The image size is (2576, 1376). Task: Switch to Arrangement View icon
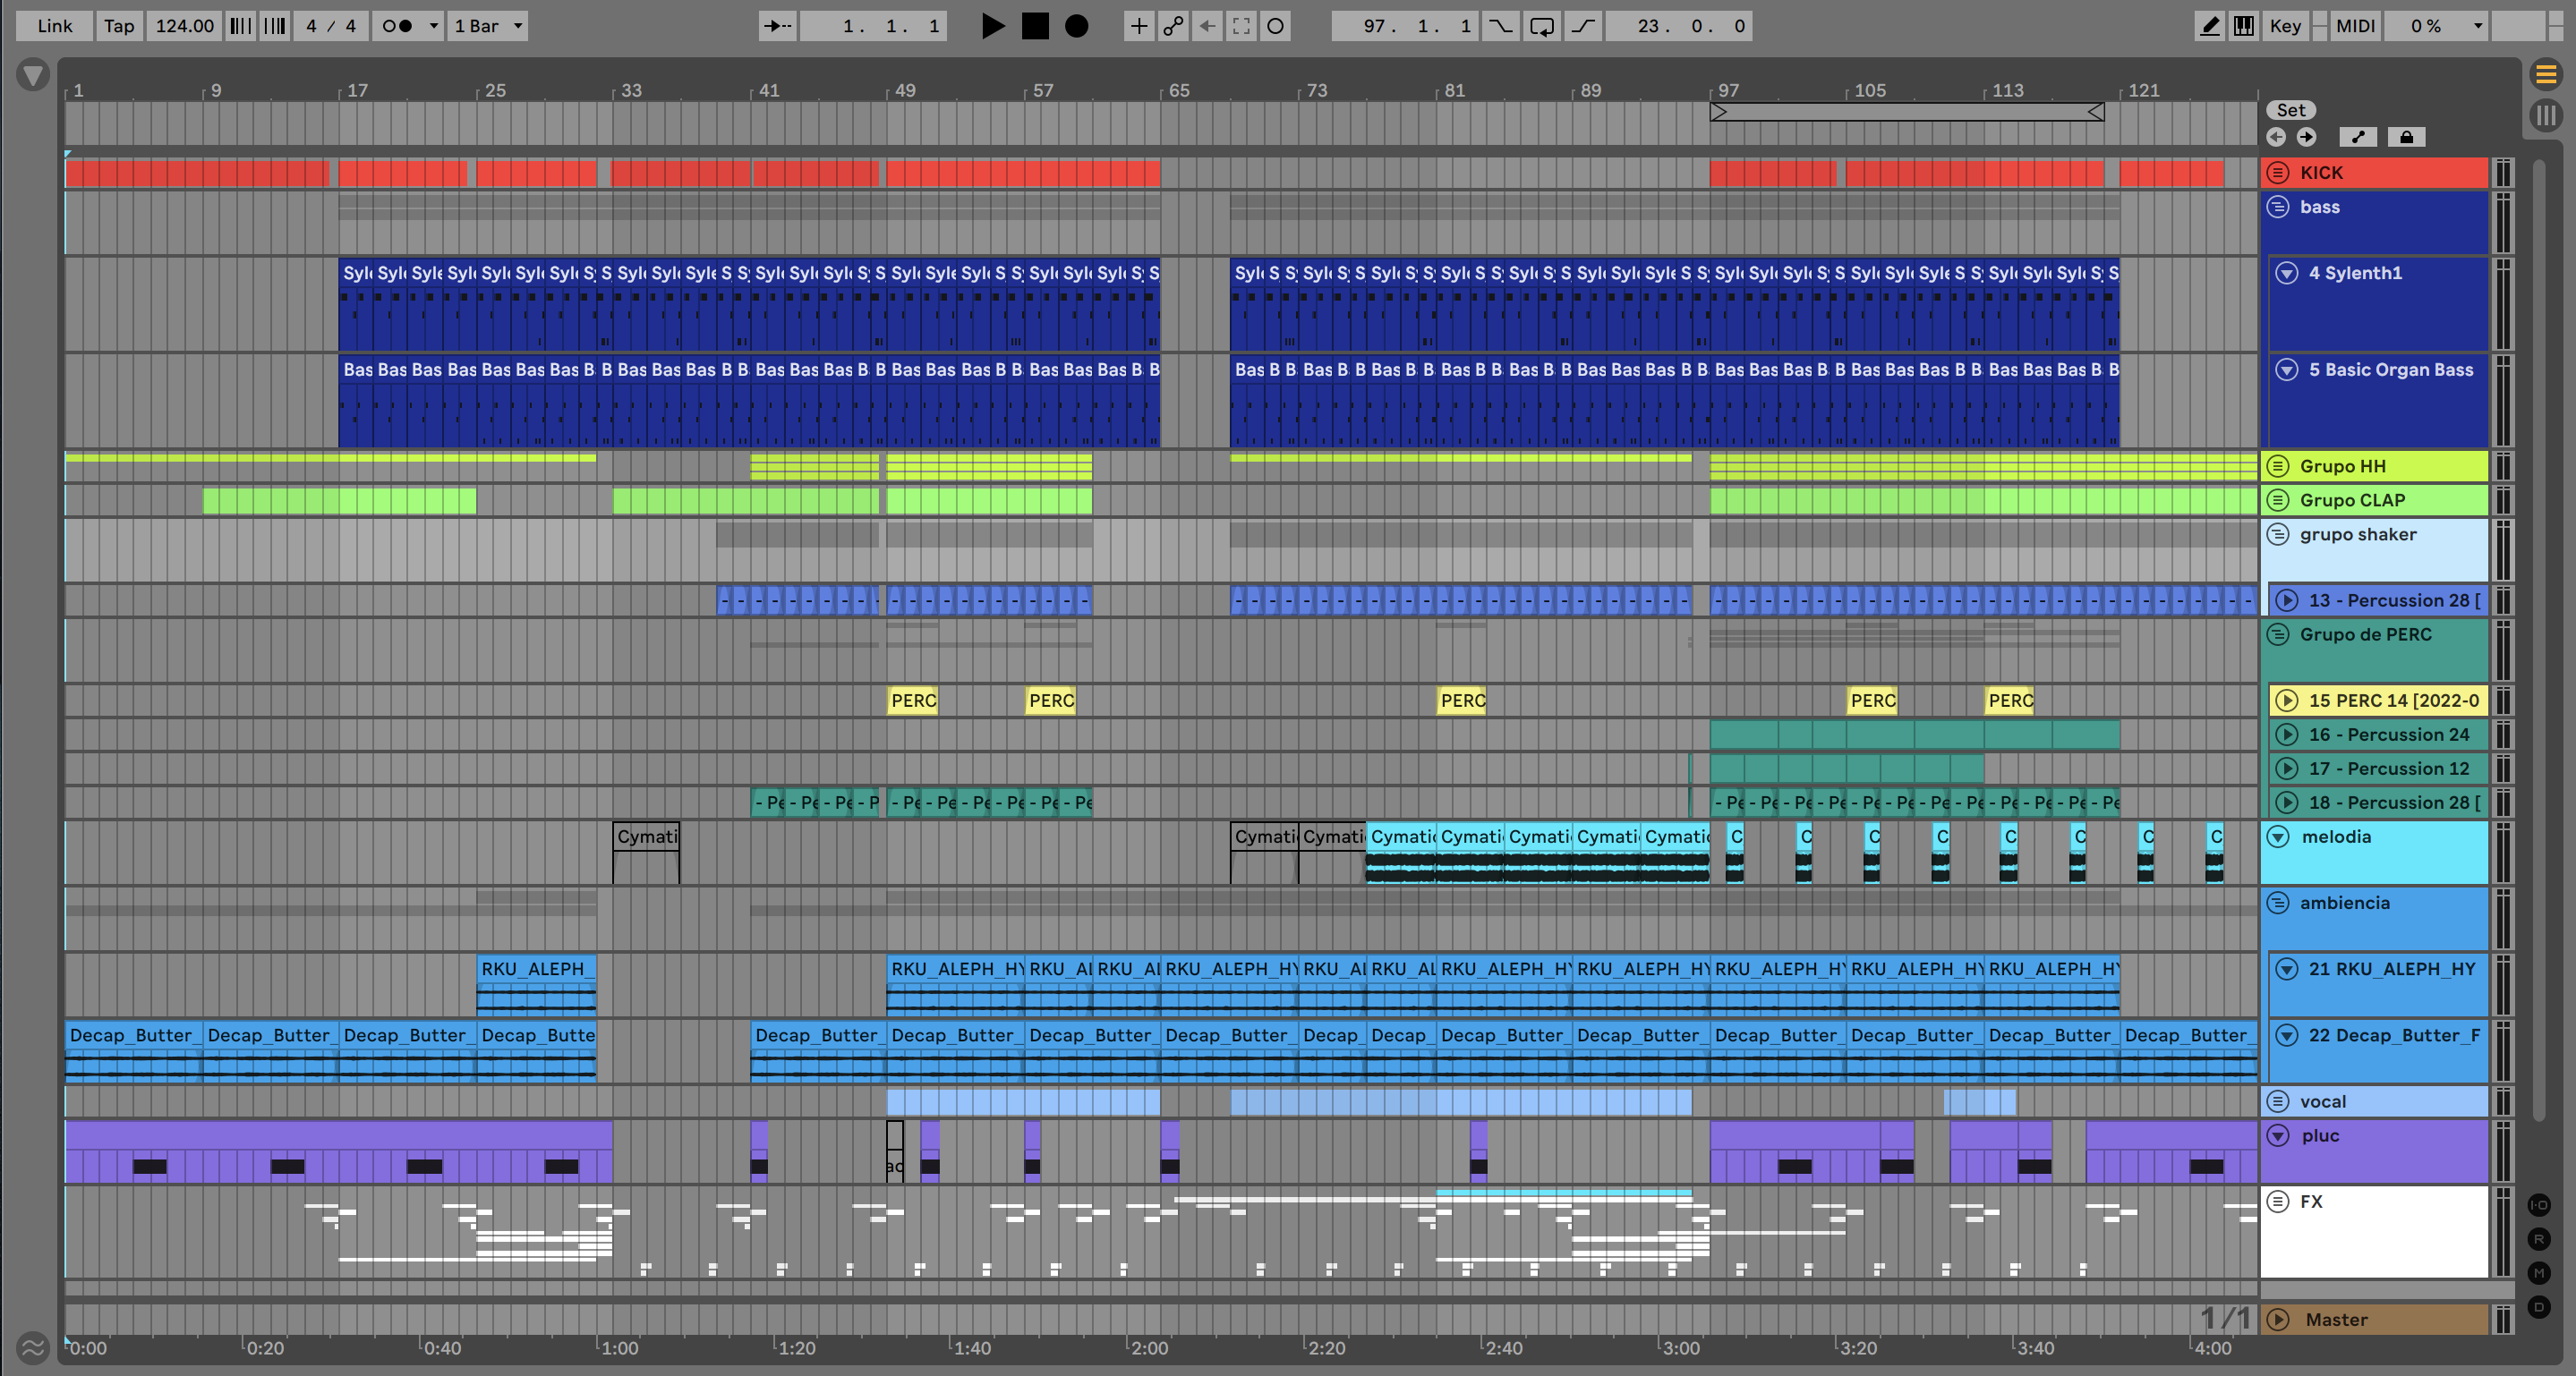coord(2546,74)
